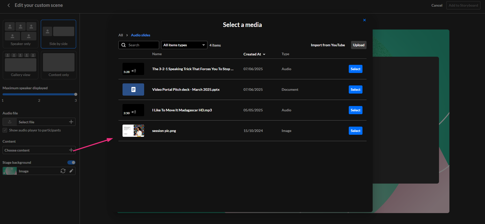Screen dimensions: 485x224
Task: Open the All items types dropdown
Action: (x=184, y=45)
